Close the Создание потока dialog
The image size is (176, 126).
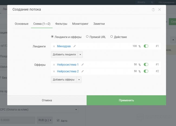tap(159, 10)
